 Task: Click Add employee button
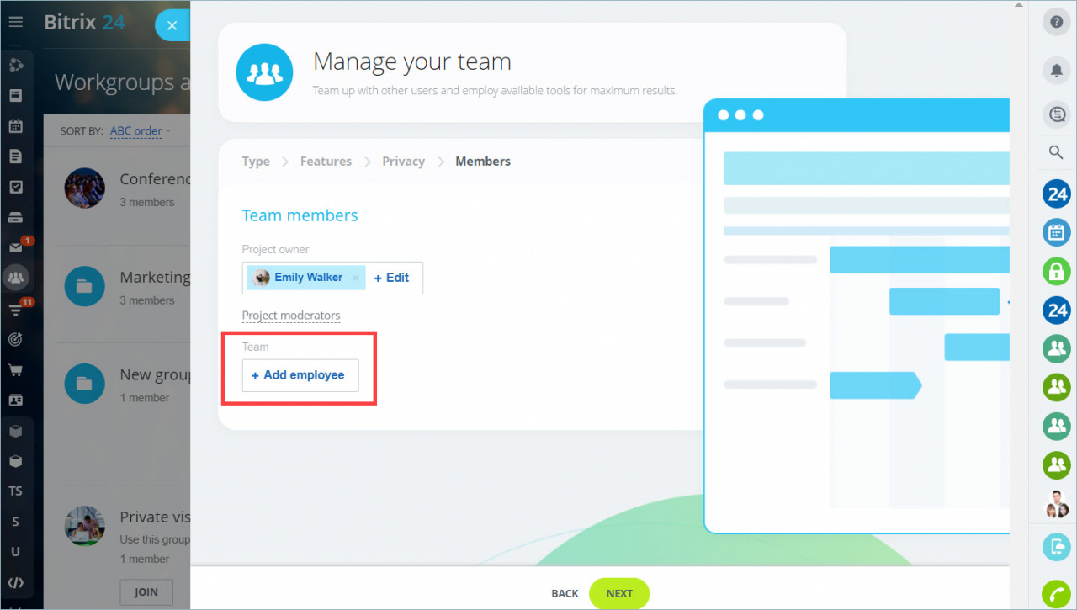click(300, 375)
